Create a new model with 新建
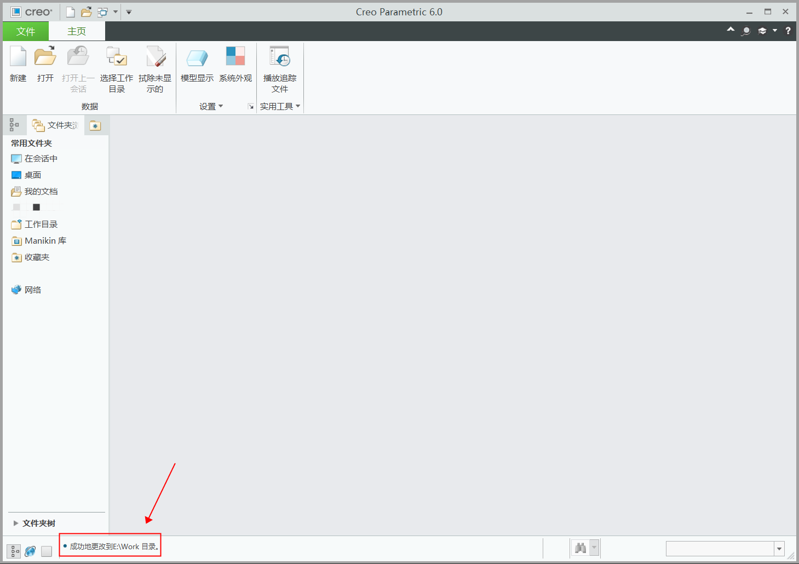Viewport: 799px width, 564px height. (x=18, y=65)
